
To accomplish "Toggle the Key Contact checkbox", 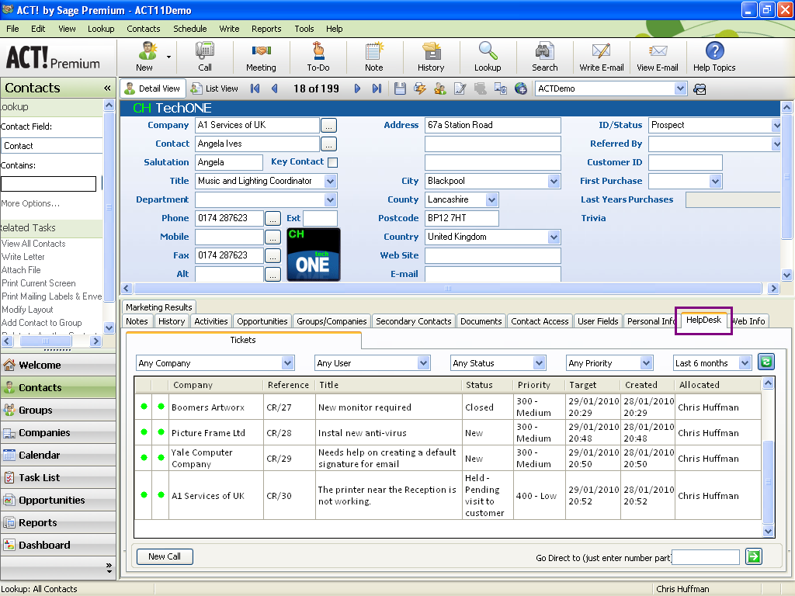I will pyautogui.click(x=332, y=163).
